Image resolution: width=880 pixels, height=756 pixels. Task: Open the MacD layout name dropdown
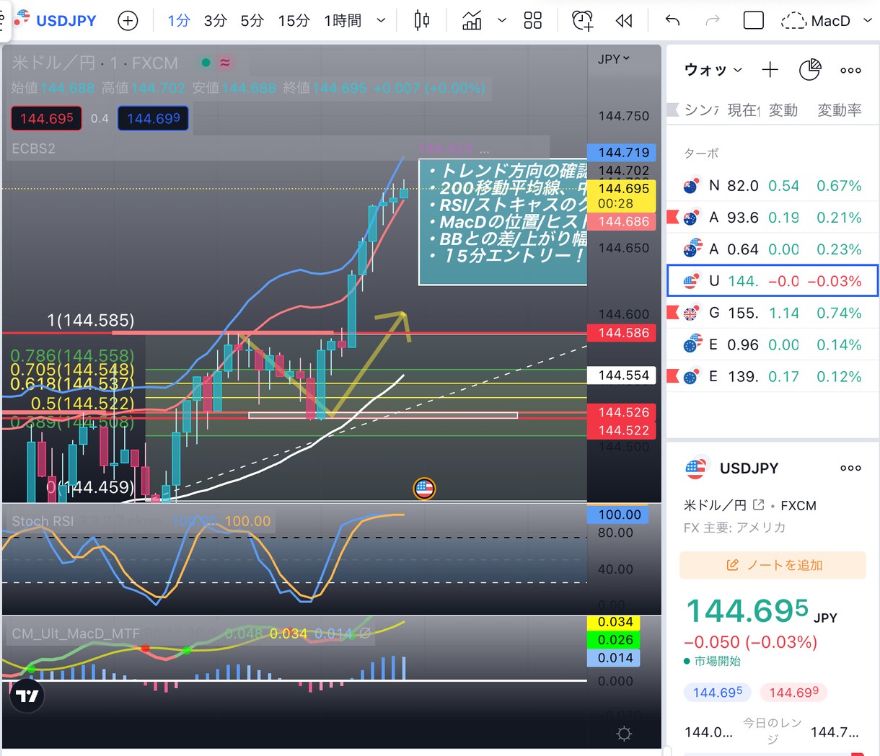pyautogui.click(x=868, y=21)
